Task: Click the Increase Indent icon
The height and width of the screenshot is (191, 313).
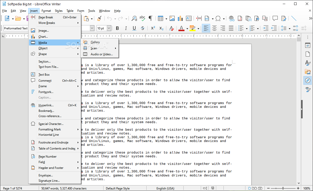Action: [266, 28]
